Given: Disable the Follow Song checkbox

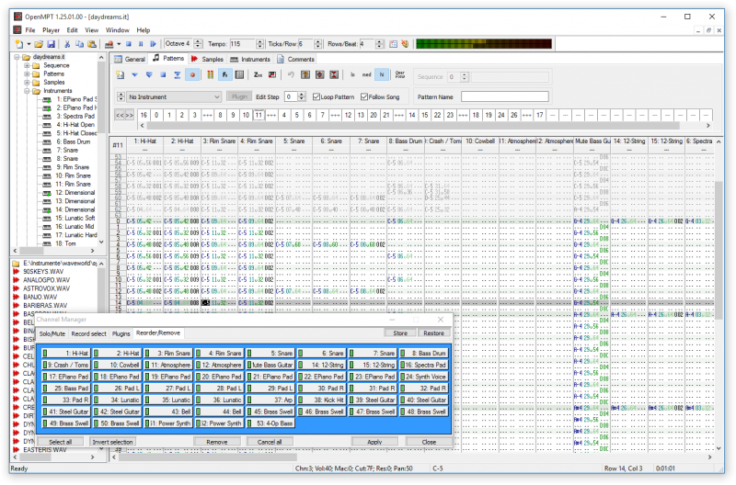Looking at the screenshot, I should click(365, 96).
